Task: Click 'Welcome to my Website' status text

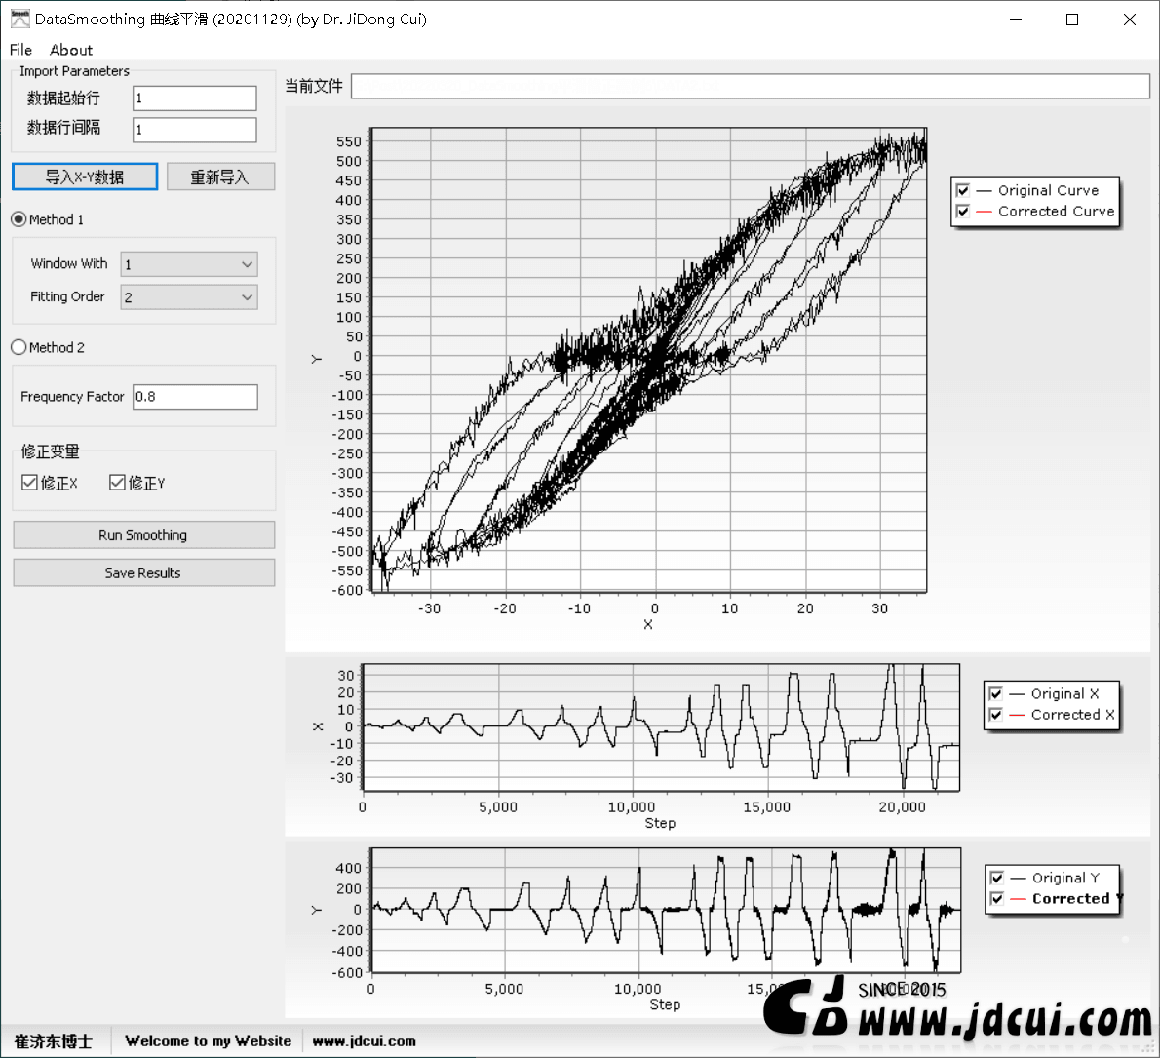Action: point(208,1041)
